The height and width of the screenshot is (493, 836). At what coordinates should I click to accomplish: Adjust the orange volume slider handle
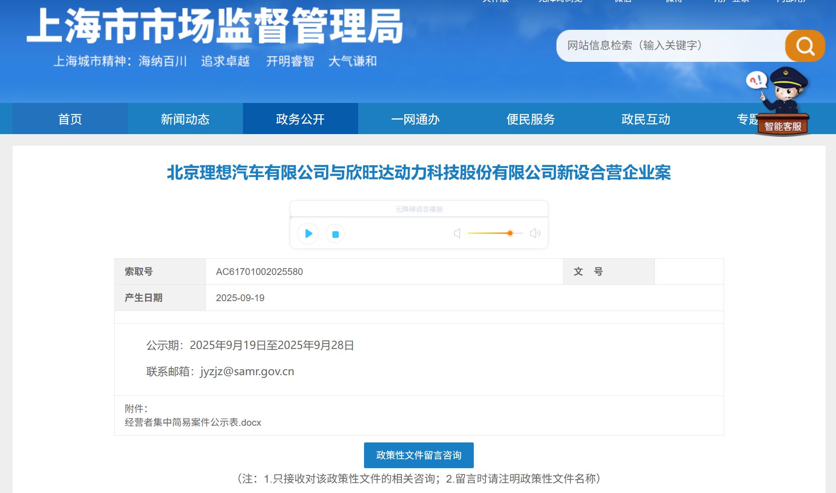[x=510, y=233]
